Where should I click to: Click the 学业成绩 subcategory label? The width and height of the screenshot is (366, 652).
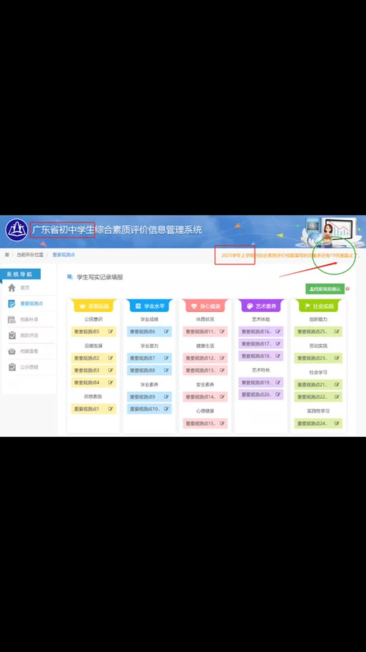[149, 320]
